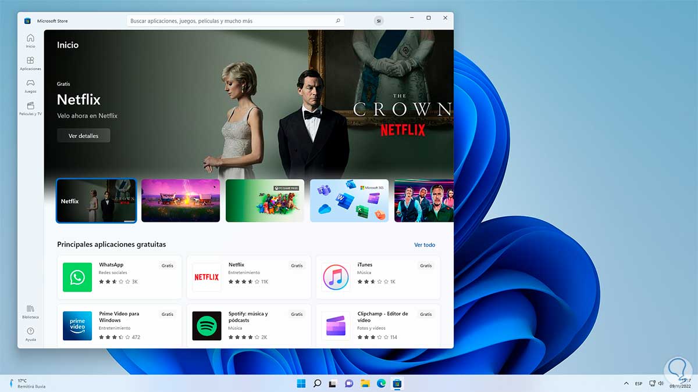Image resolution: width=698 pixels, height=392 pixels.
Task: Open Aplicaciones section in sidebar
Action: click(30, 63)
